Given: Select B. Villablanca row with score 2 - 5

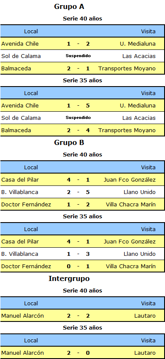Looking at the screenshot, I should [x=82, y=192].
